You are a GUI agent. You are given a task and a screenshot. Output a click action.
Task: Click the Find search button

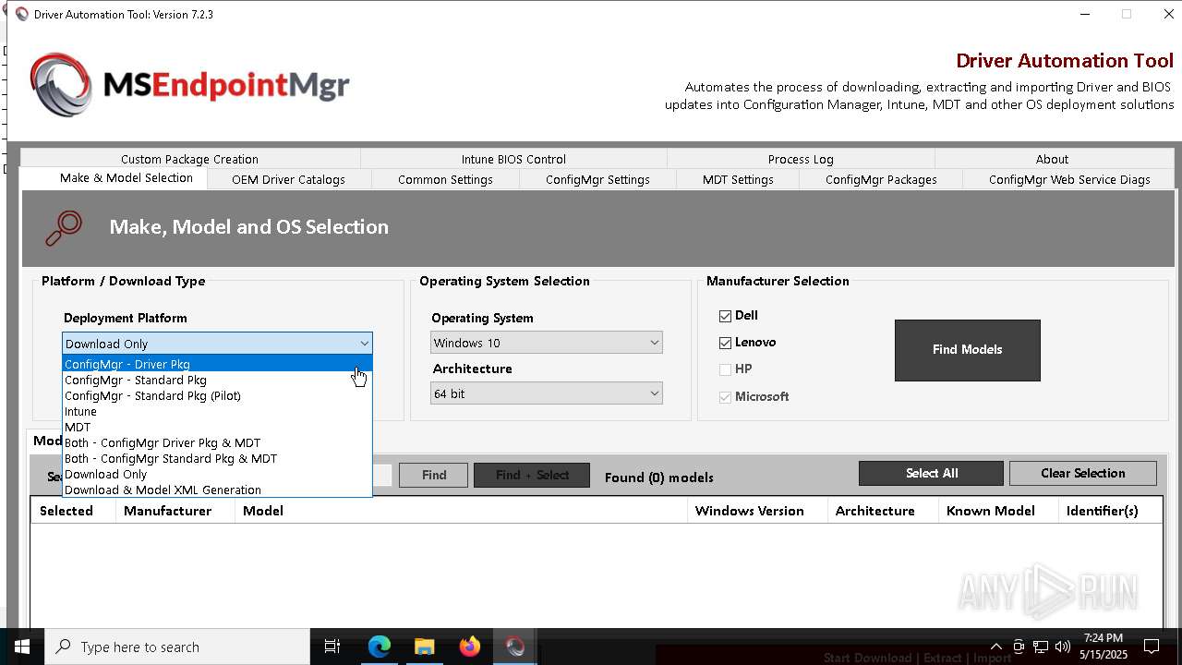(x=433, y=475)
